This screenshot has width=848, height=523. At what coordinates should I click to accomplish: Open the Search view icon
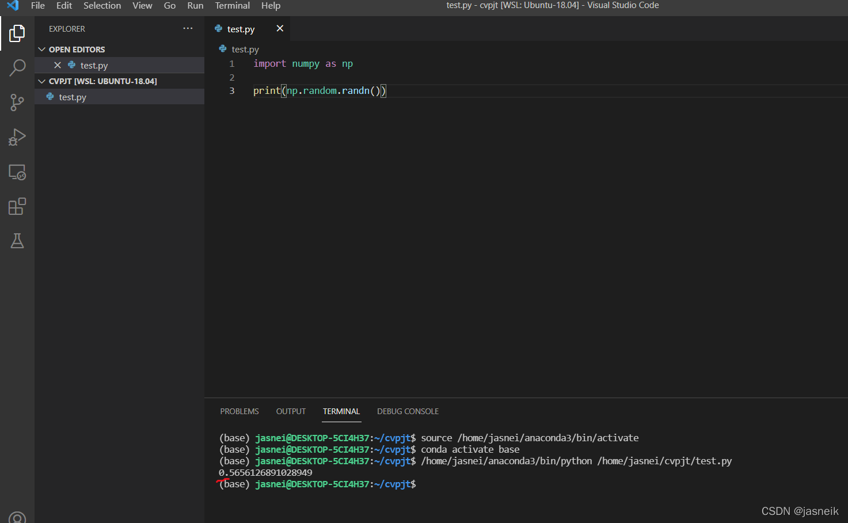17,68
